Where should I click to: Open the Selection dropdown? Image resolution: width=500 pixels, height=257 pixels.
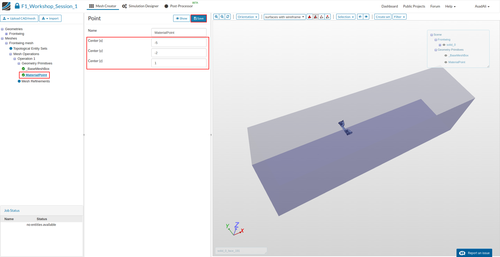pos(346,17)
